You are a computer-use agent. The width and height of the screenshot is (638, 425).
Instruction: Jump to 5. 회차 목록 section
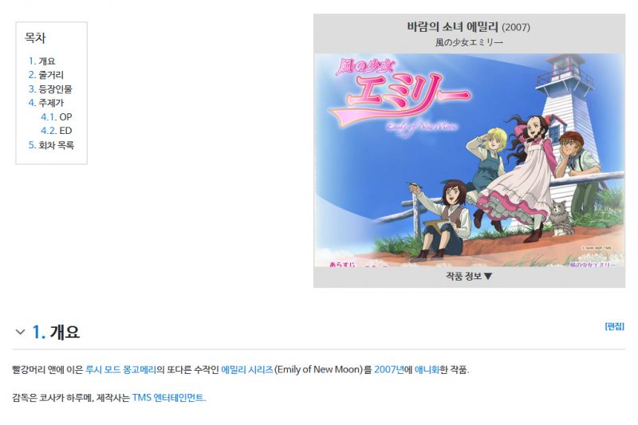click(51, 145)
